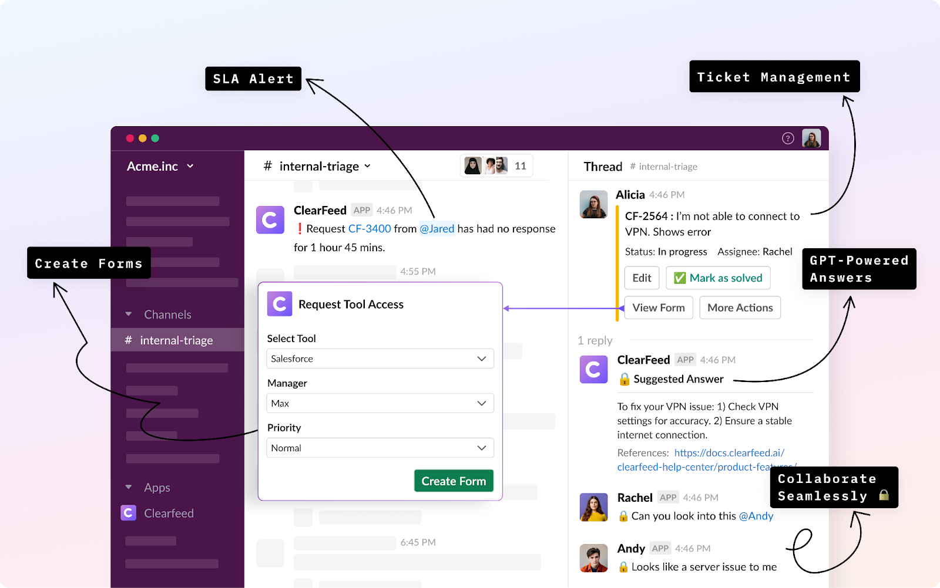Click the ClearFeed sender name on alert message

click(x=320, y=210)
